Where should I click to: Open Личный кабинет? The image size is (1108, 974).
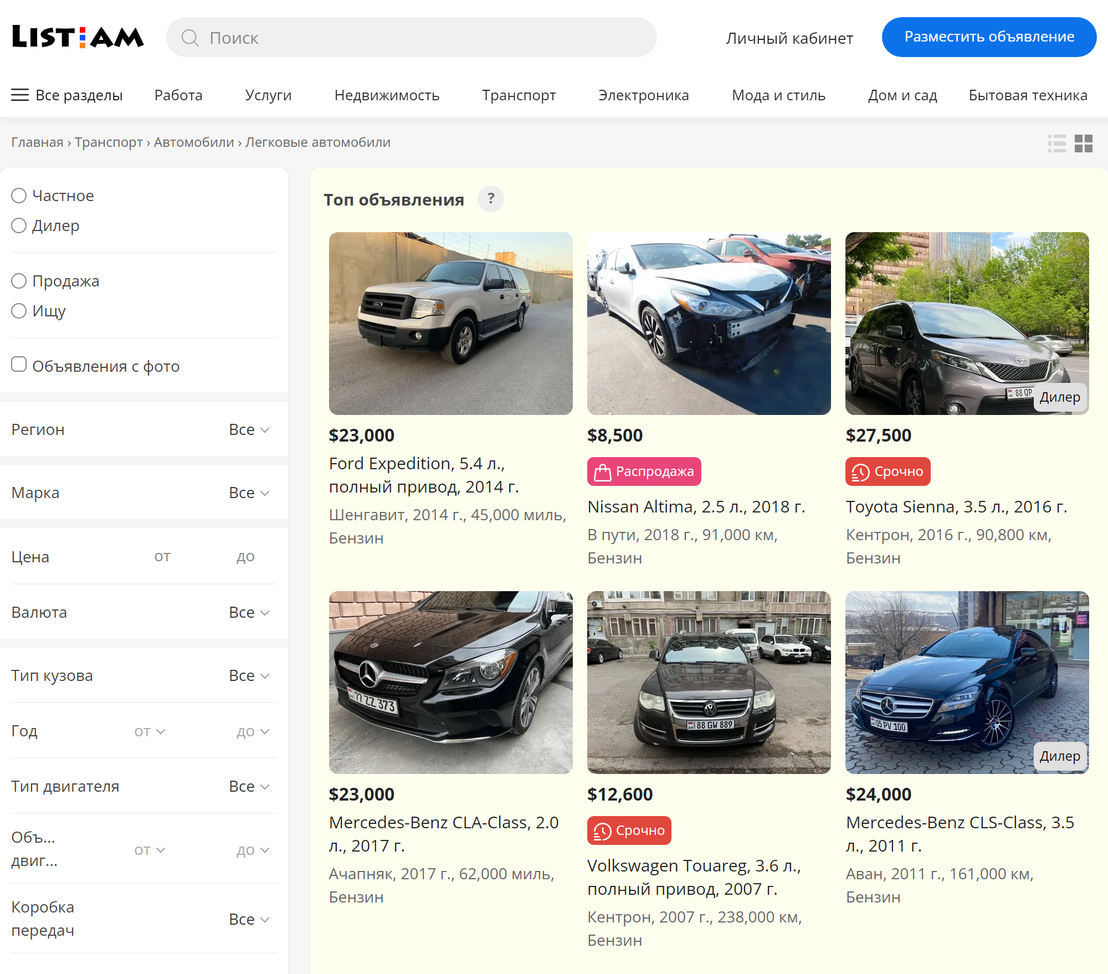click(x=789, y=38)
